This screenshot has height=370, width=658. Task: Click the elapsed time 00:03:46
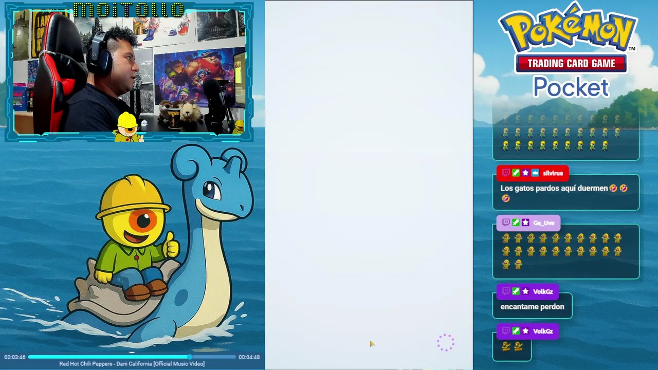click(15, 357)
